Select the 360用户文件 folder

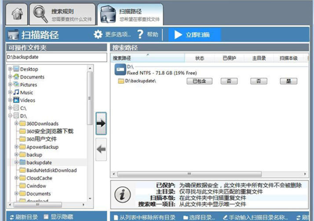click(41, 139)
